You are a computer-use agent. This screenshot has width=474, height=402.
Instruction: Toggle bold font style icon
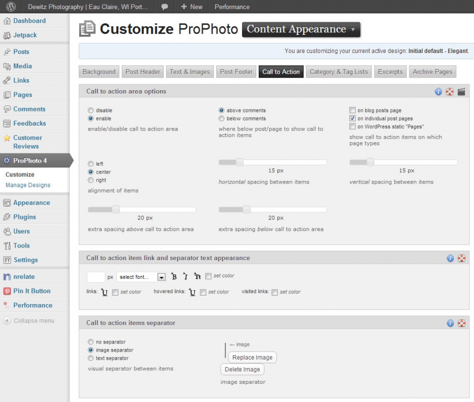[174, 276]
